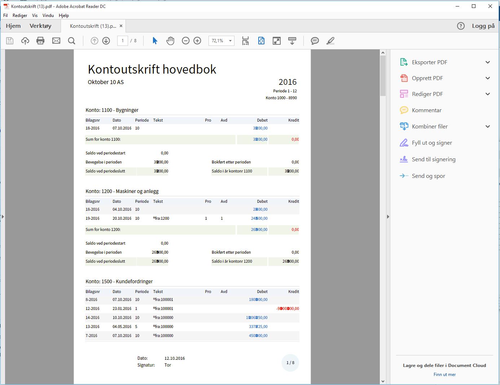Screen dimensions: 500x385
Task: Open the search (magnifier) tool
Action: (72, 41)
